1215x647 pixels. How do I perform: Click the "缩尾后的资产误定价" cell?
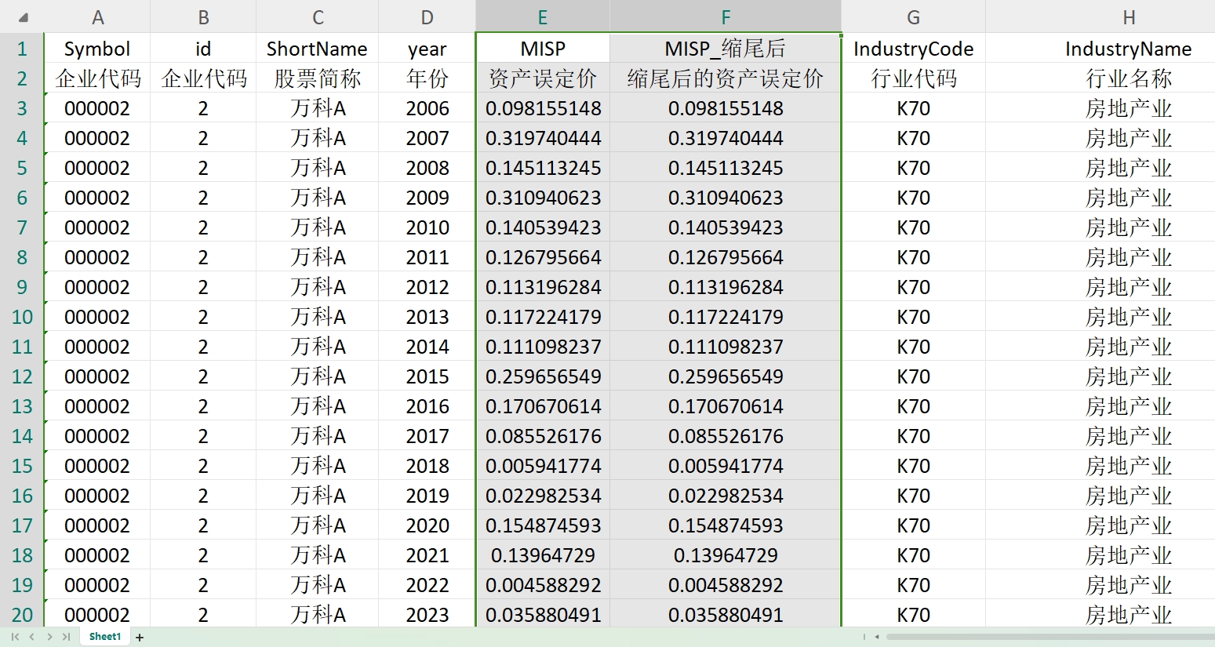[x=726, y=78]
